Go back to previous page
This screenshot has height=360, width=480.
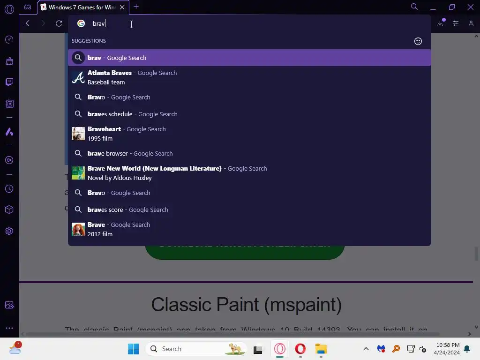point(28,23)
